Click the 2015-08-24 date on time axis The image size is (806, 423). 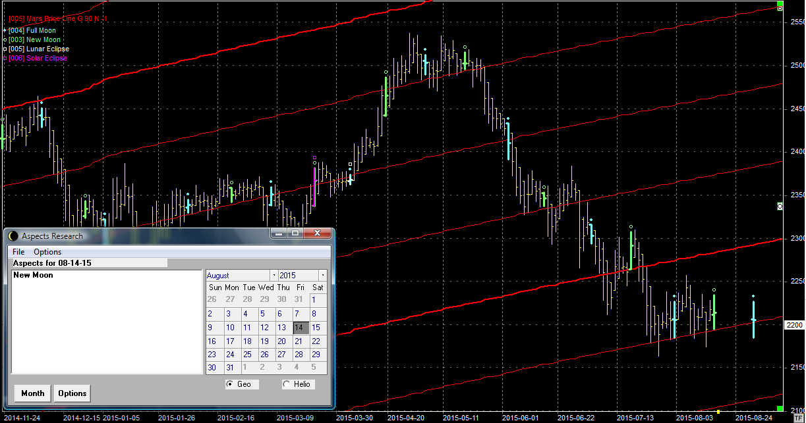753,418
